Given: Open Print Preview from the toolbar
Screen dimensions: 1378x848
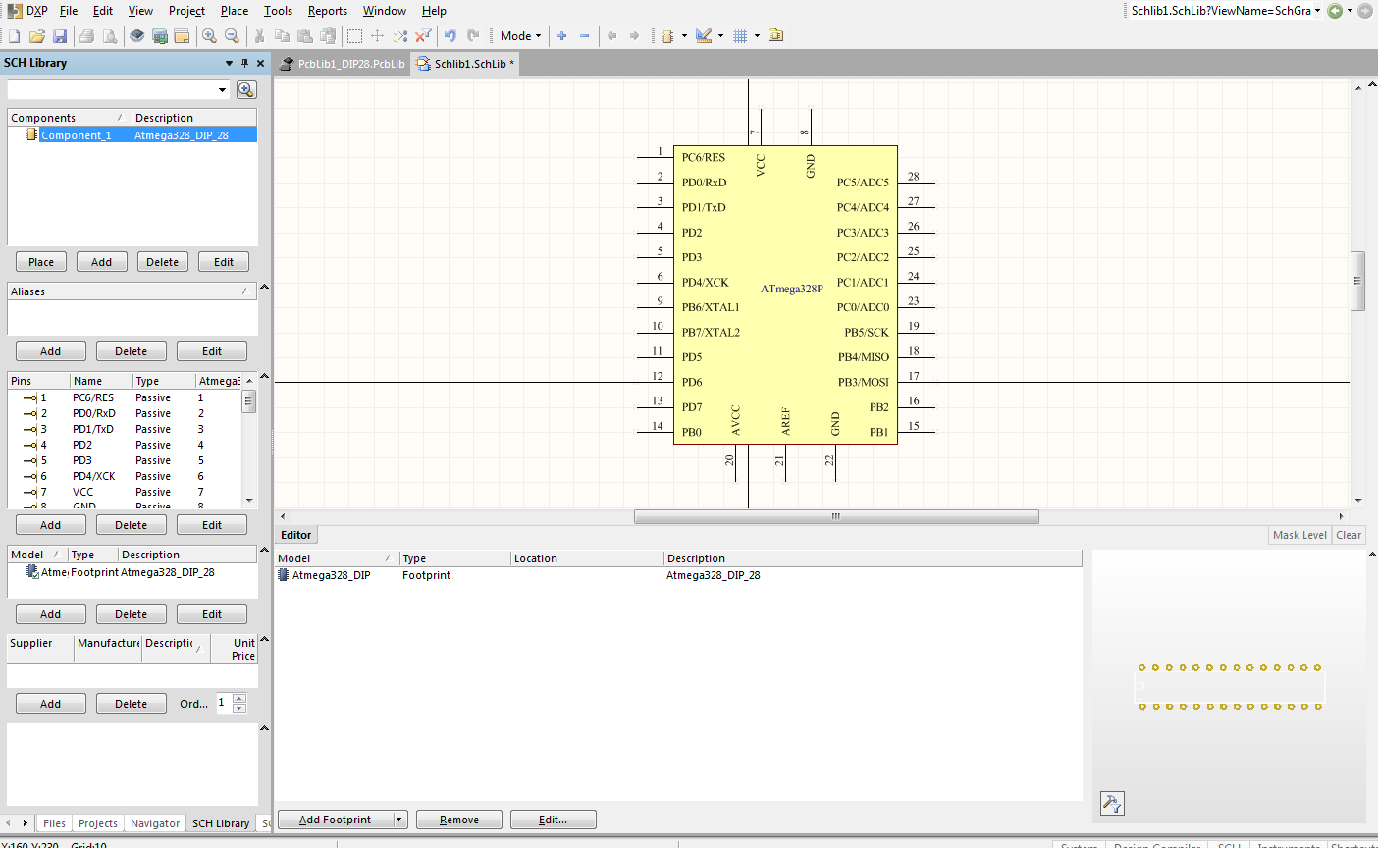Looking at the screenshot, I should point(110,36).
